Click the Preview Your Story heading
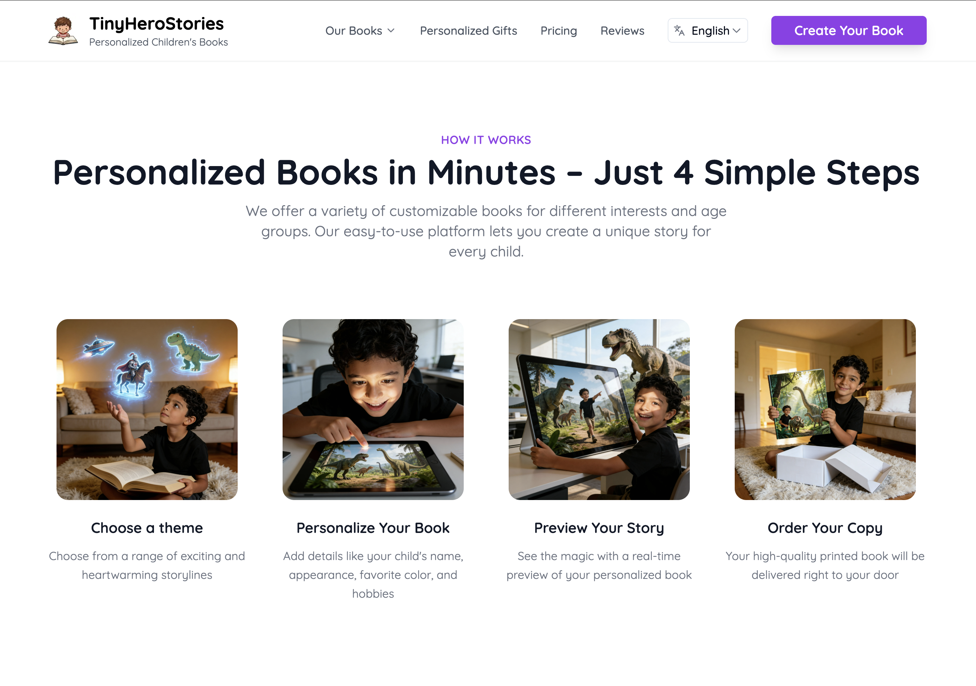Screen dimensions: 976x686 pyautogui.click(x=599, y=528)
